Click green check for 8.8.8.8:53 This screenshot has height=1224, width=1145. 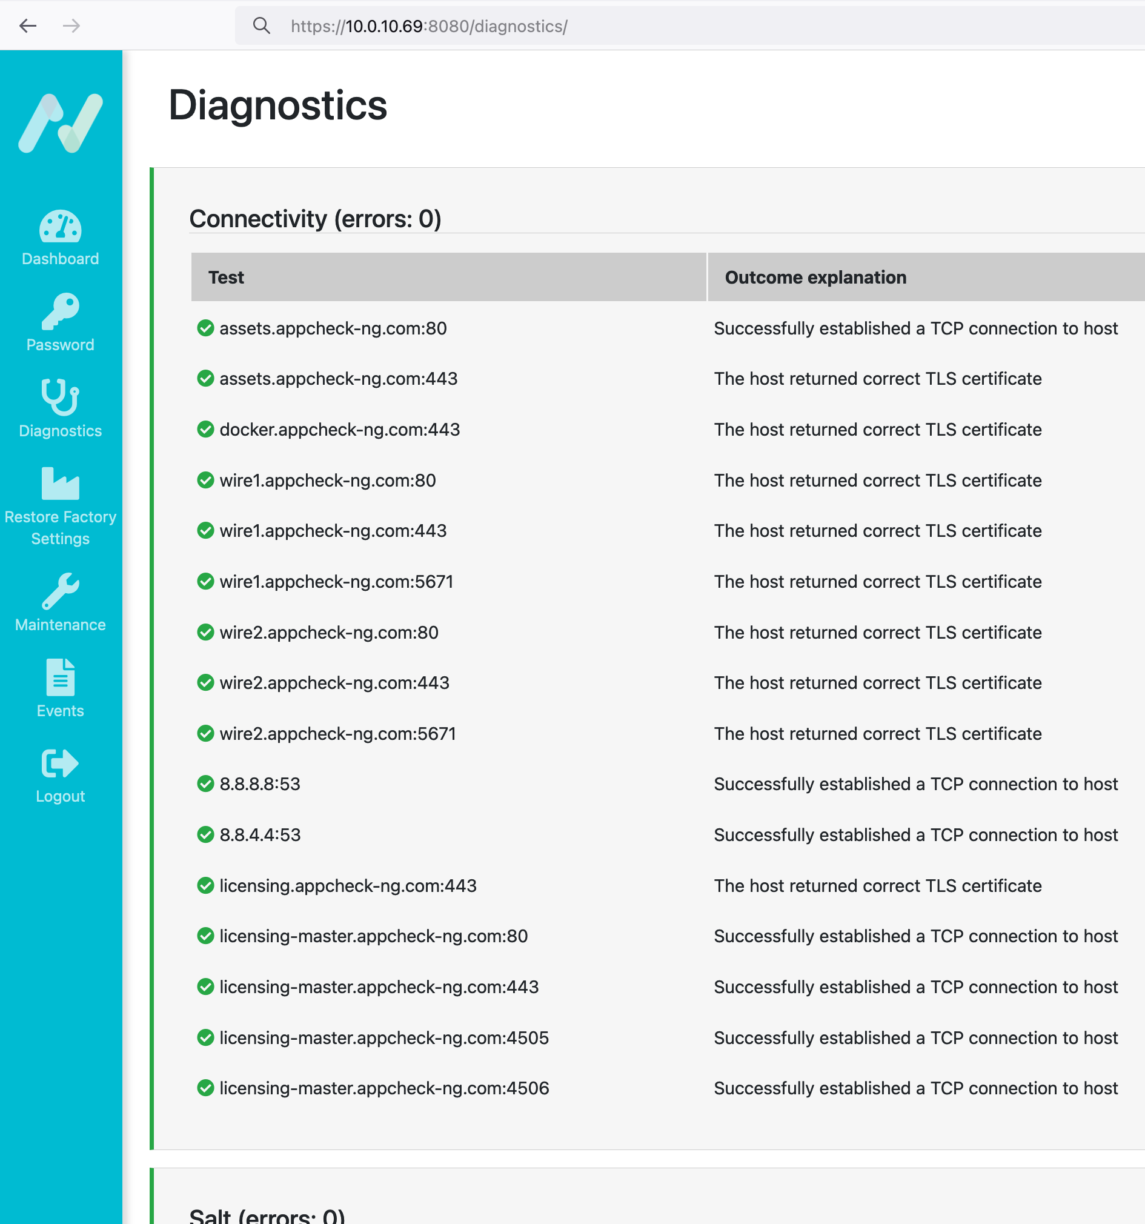click(205, 783)
